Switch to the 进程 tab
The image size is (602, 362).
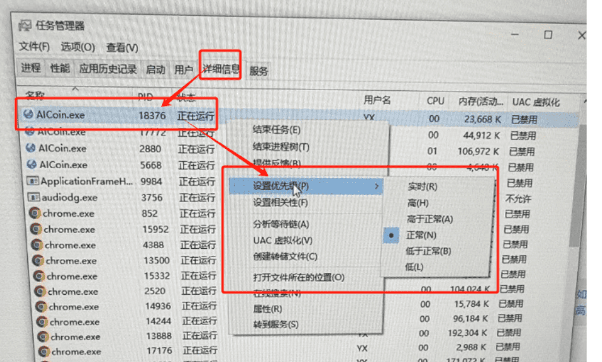tap(31, 68)
